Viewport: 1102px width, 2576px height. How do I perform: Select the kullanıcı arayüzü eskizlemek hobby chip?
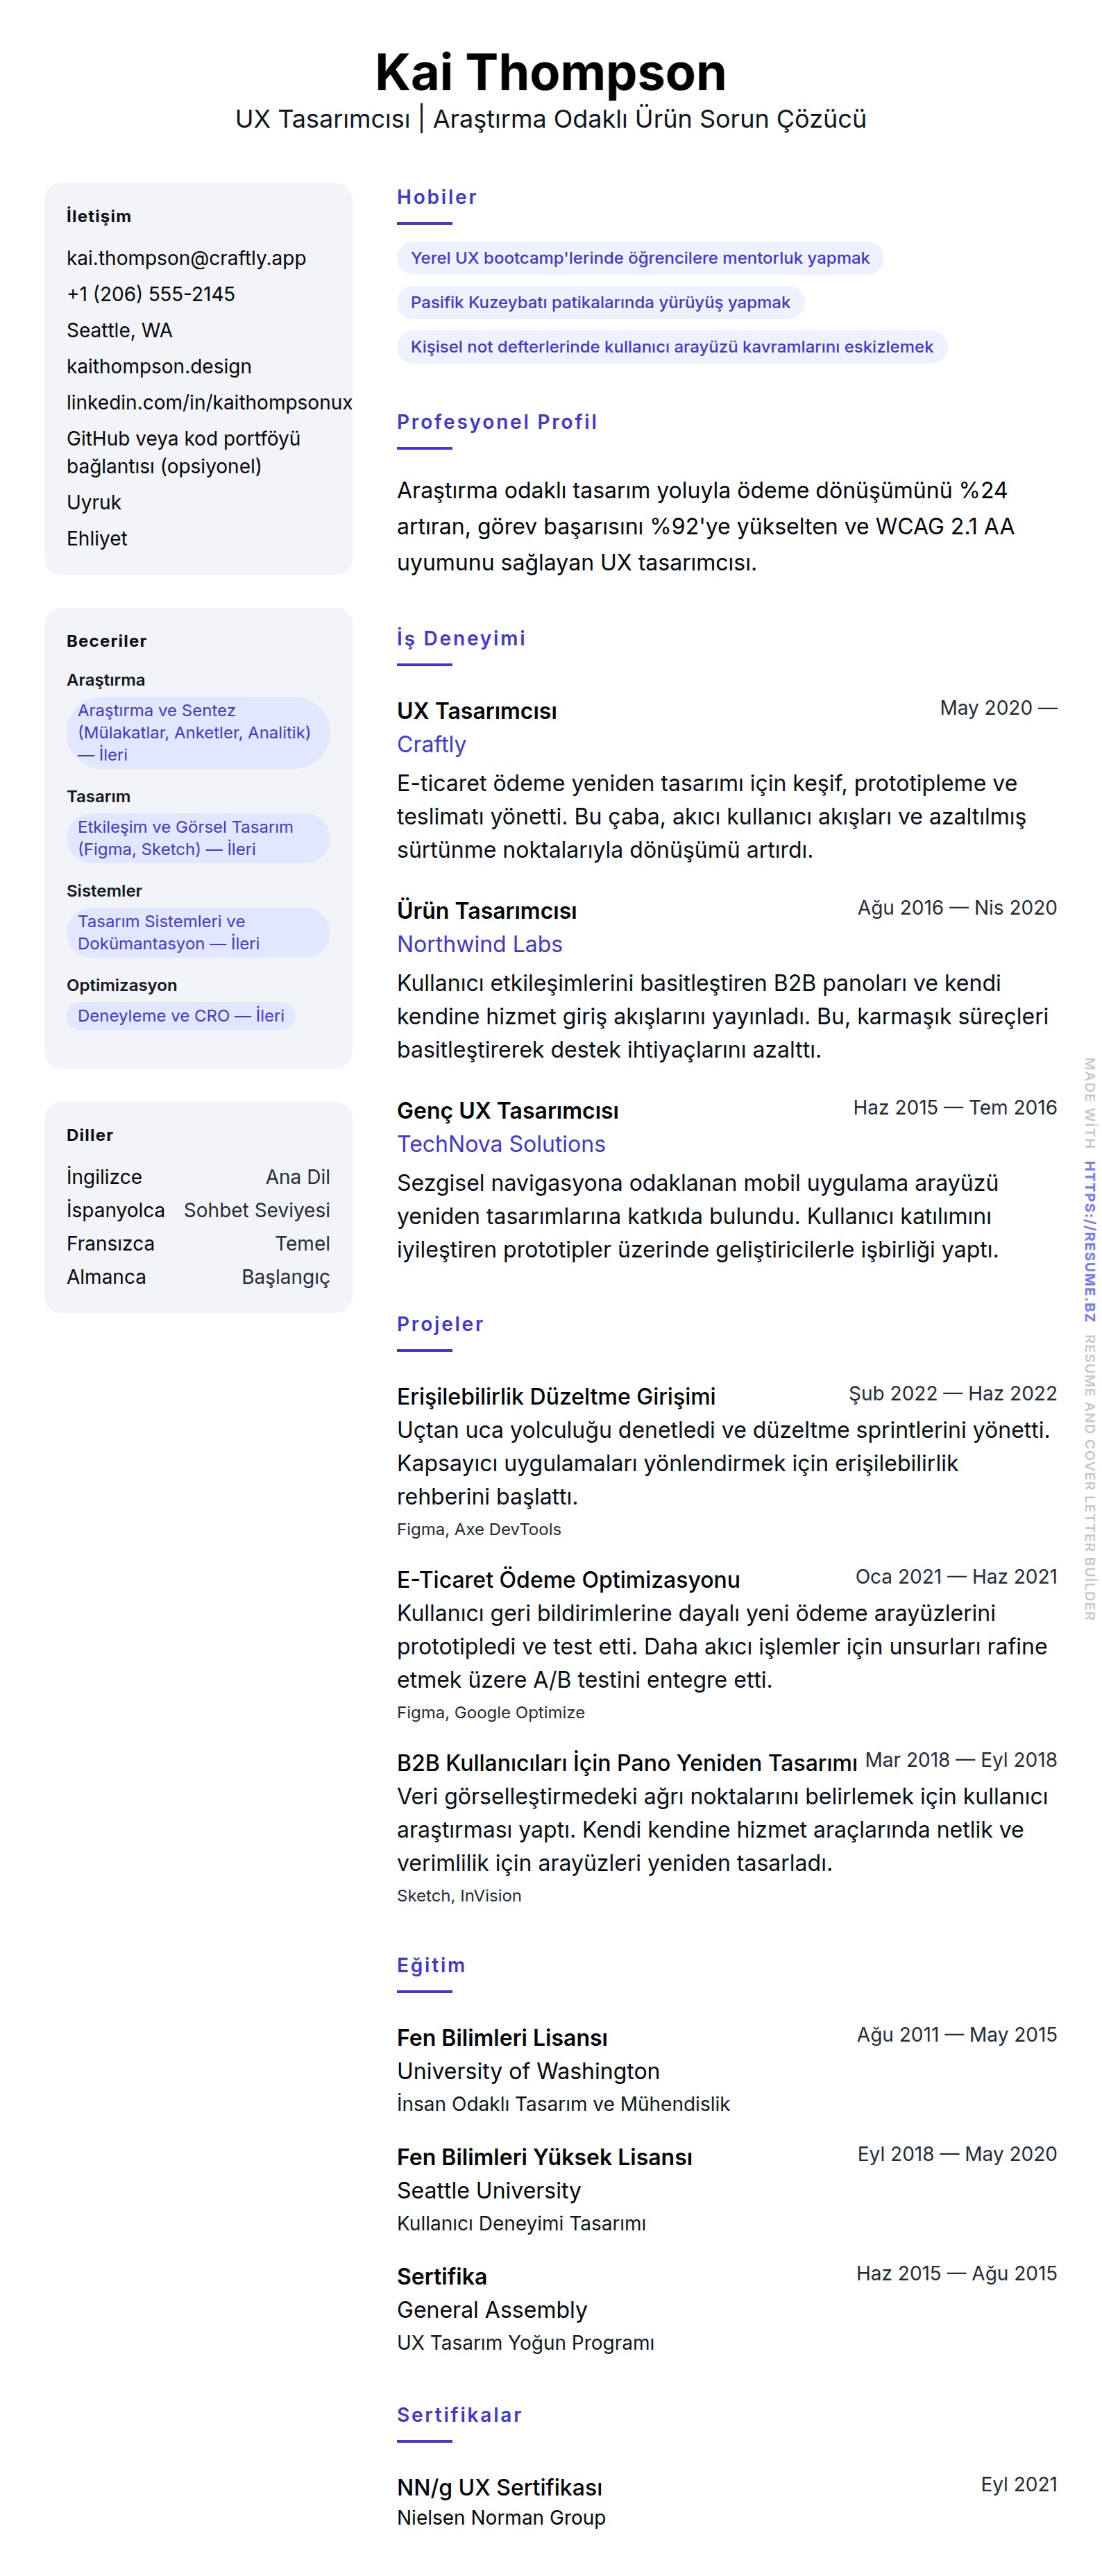pyautogui.click(x=671, y=346)
